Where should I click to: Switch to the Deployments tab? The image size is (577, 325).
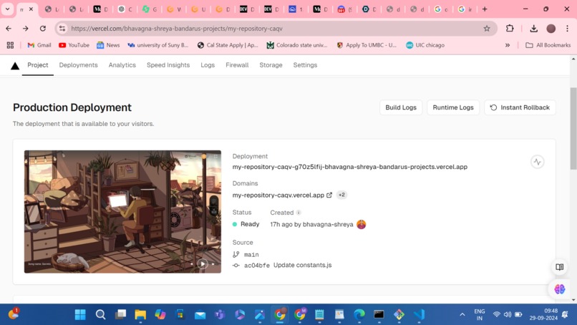coord(78,65)
